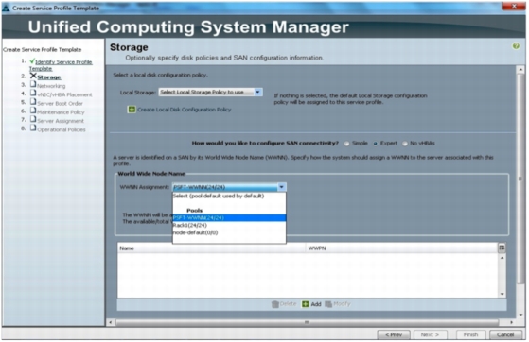The height and width of the screenshot is (342, 529).
Task: Choose 'Select (pool default used by default)' option
Action: [229, 196]
